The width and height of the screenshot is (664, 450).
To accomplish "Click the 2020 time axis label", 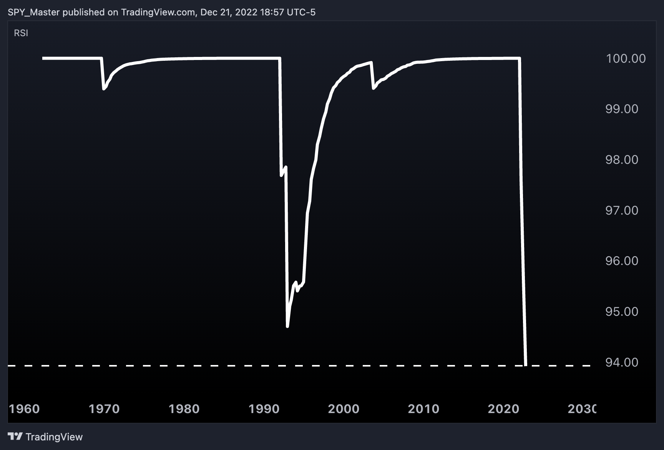I will click(x=503, y=408).
